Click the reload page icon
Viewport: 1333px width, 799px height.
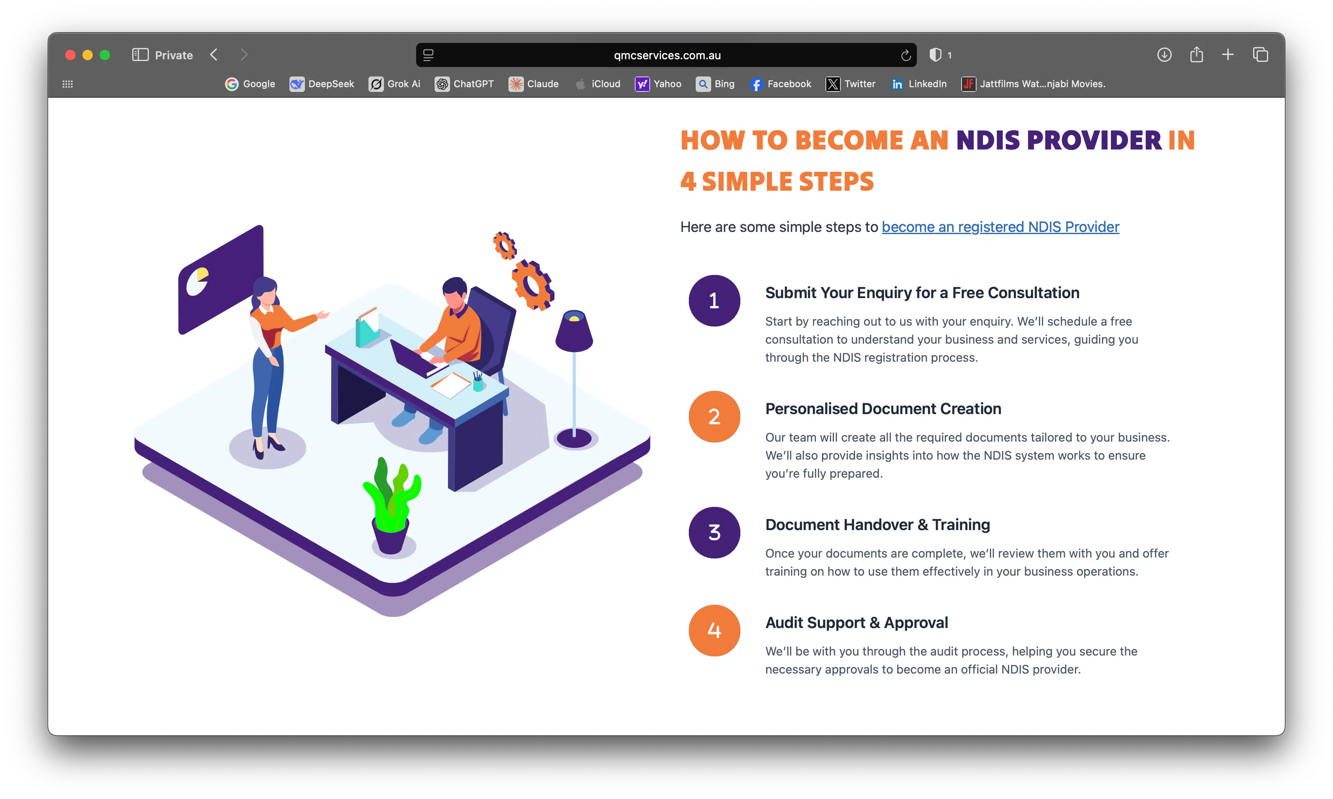[906, 55]
